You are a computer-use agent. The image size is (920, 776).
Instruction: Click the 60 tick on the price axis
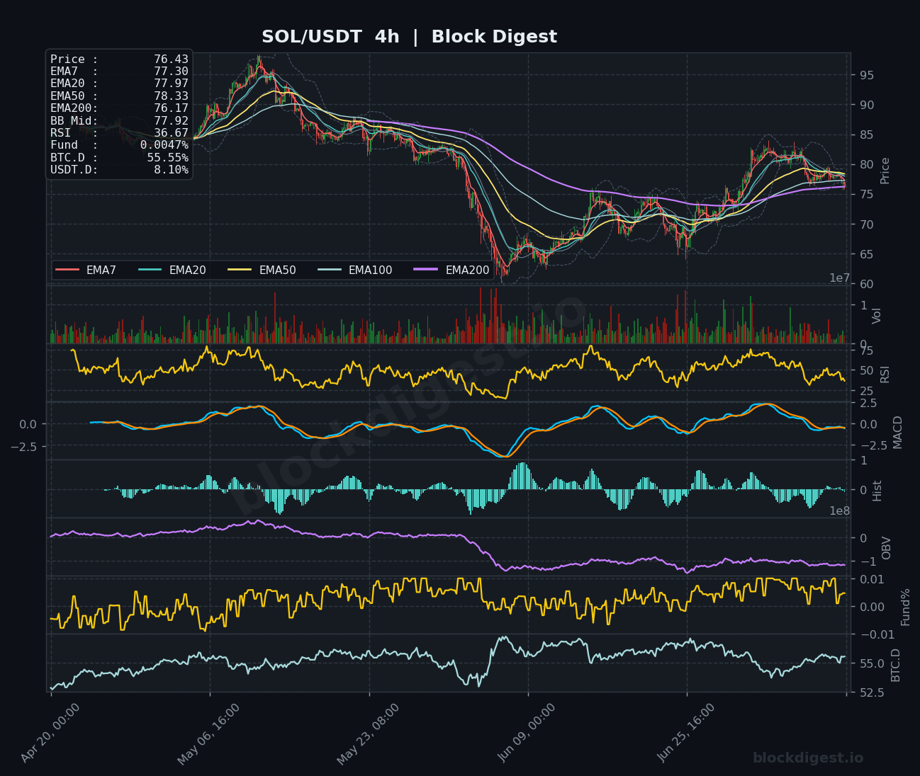[866, 284]
